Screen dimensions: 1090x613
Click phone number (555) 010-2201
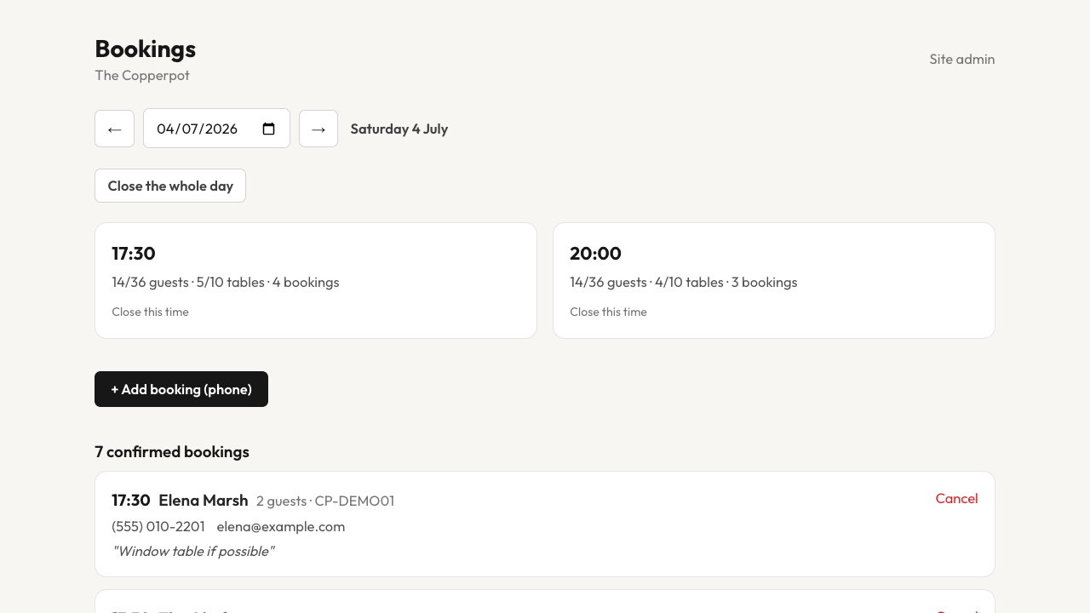click(158, 526)
